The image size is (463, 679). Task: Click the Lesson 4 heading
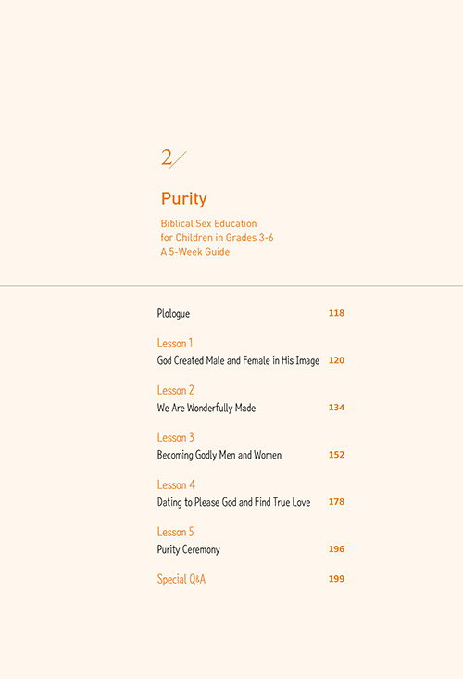(x=176, y=484)
